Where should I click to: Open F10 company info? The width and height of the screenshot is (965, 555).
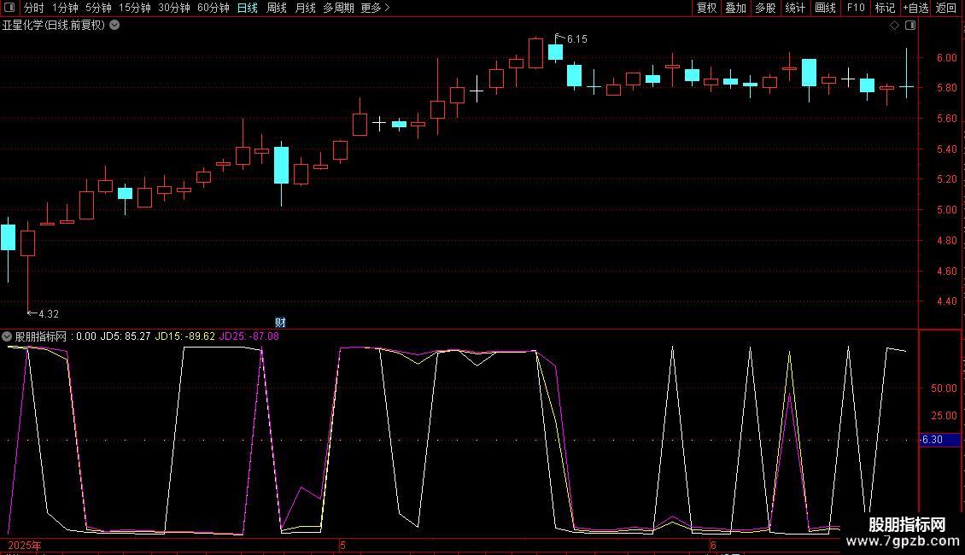tap(856, 8)
